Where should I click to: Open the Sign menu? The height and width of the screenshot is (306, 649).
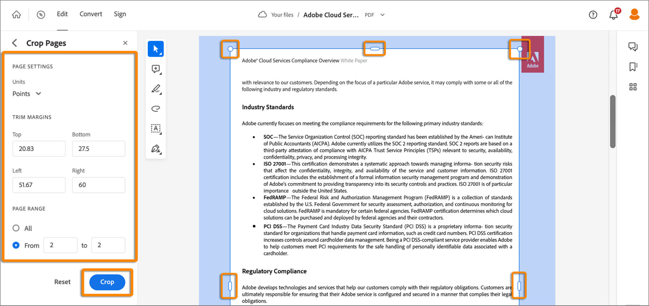pos(120,14)
